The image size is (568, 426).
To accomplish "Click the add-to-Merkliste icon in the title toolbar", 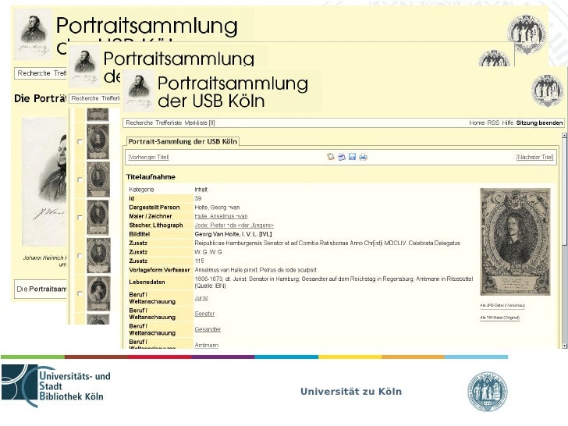I will coord(330,157).
